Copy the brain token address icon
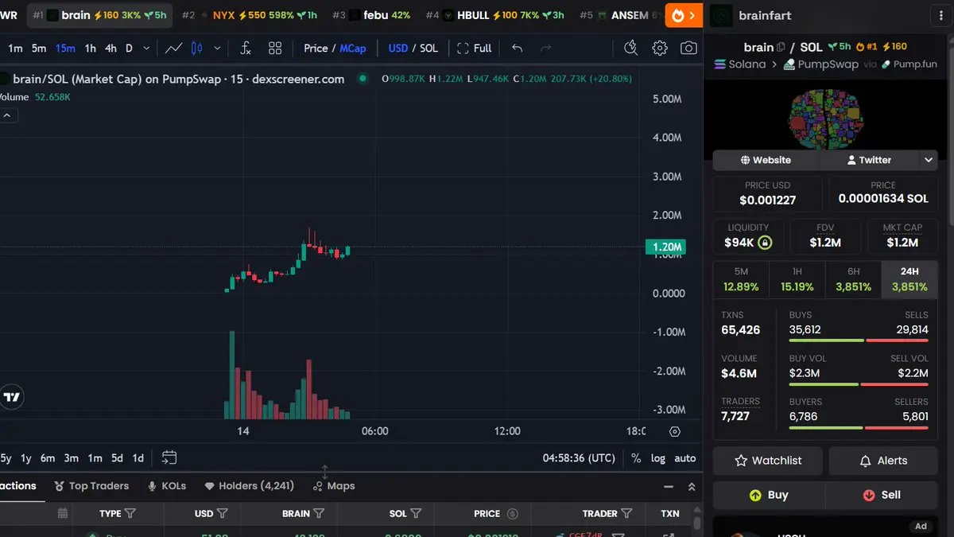The height and width of the screenshot is (537, 954). click(781, 48)
